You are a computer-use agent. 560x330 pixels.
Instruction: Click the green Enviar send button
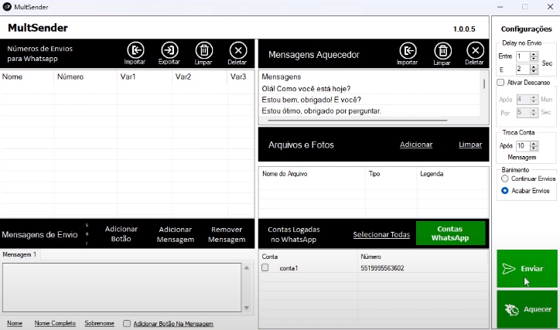pos(527,268)
